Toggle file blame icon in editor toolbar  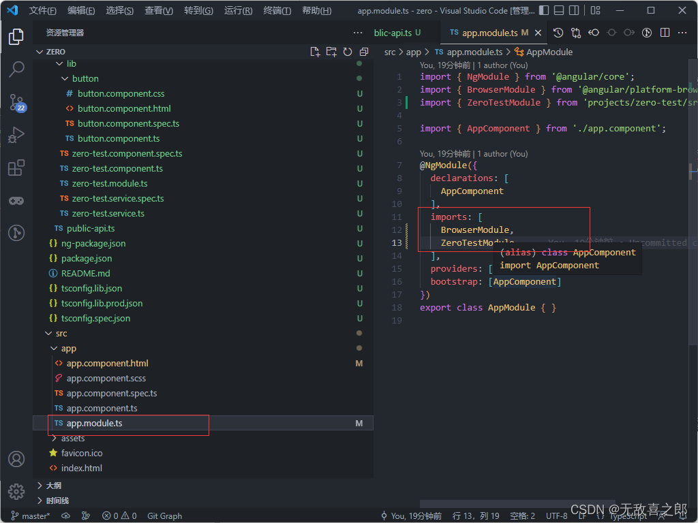[x=648, y=33]
